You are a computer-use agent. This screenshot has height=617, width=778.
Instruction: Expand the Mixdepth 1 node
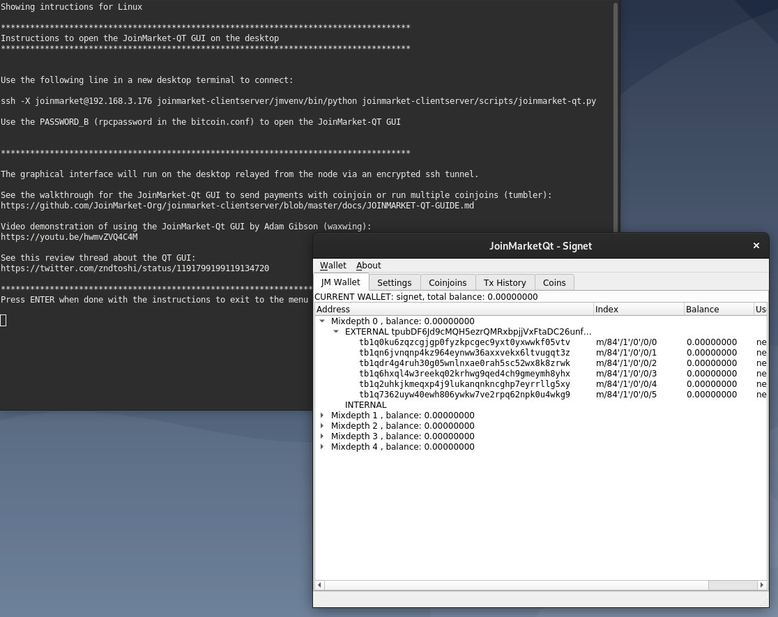322,415
